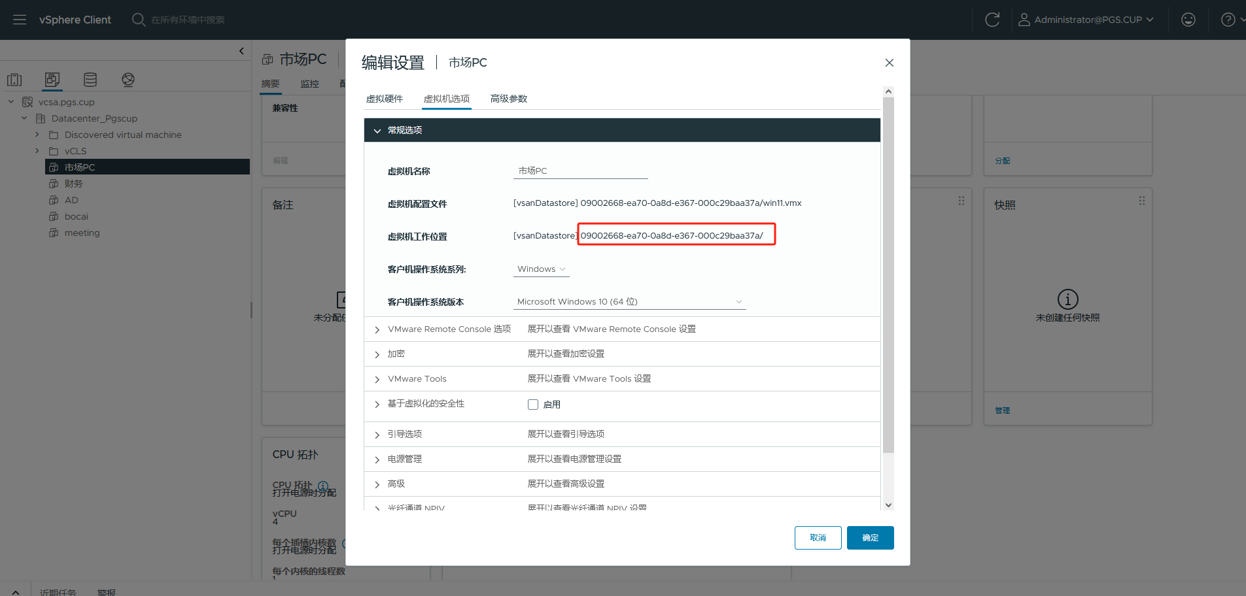Switch to Networking inventory view
Viewport: 1246px width, 596px height.
(128, 80)
